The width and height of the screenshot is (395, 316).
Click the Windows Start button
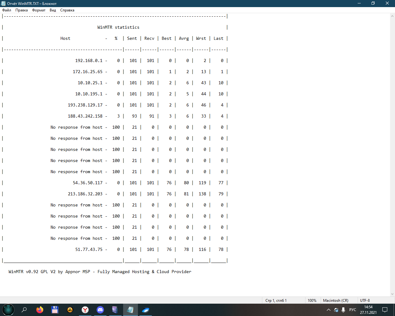point(8,310)
